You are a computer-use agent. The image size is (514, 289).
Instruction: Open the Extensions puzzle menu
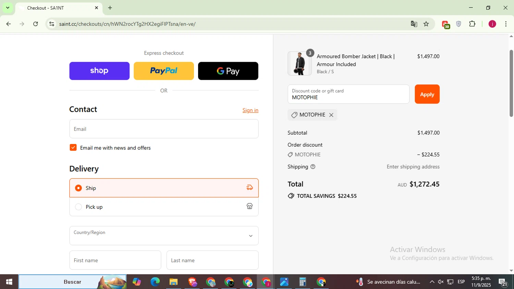click(x=472, y=24)
